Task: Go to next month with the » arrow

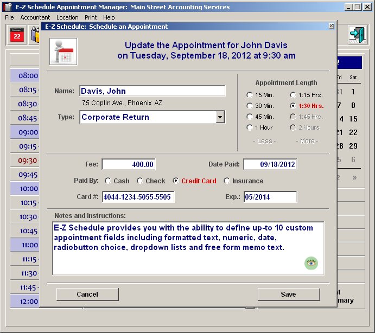Action: click(x=355, y=177)
